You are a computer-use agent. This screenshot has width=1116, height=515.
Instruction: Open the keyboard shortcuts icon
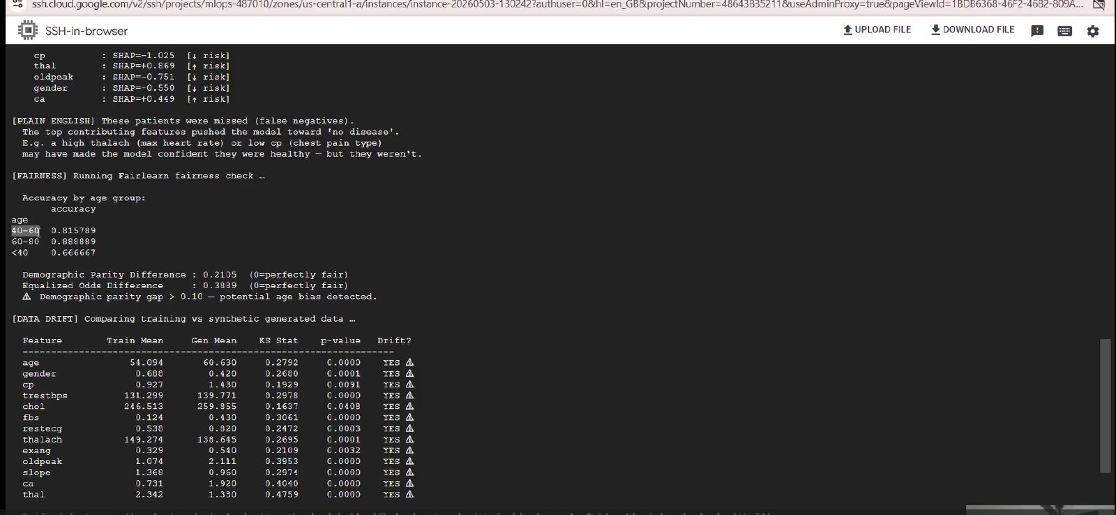pyautogui.click(x=1064, y=31)
